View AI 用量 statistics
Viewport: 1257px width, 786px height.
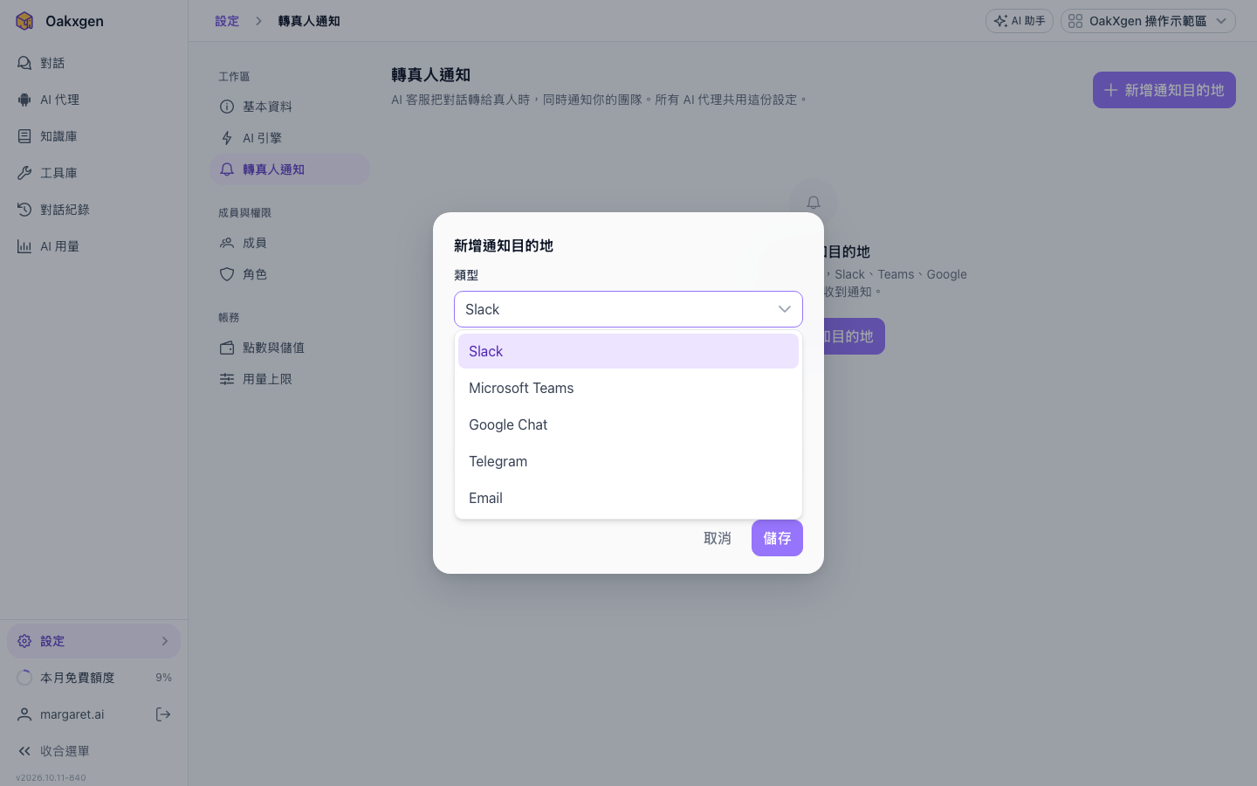point(93,246)
